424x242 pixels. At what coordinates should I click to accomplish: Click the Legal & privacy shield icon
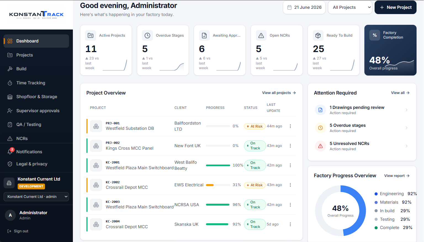click(10, 164)
